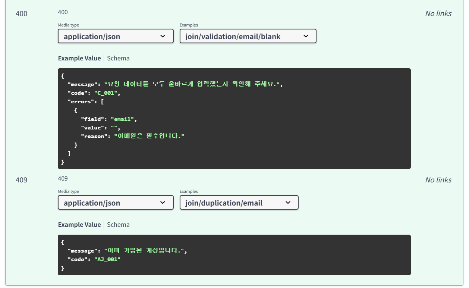
Task: Click the 409 response example code block
Action: coord(234,255)
